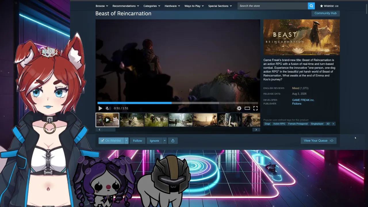Enter fullscreen on the trailer

click(255, 108)
